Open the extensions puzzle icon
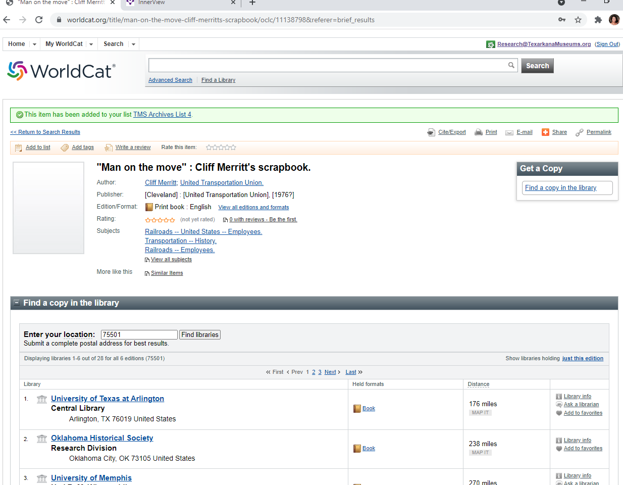The image size is (623, 485). 598,20
